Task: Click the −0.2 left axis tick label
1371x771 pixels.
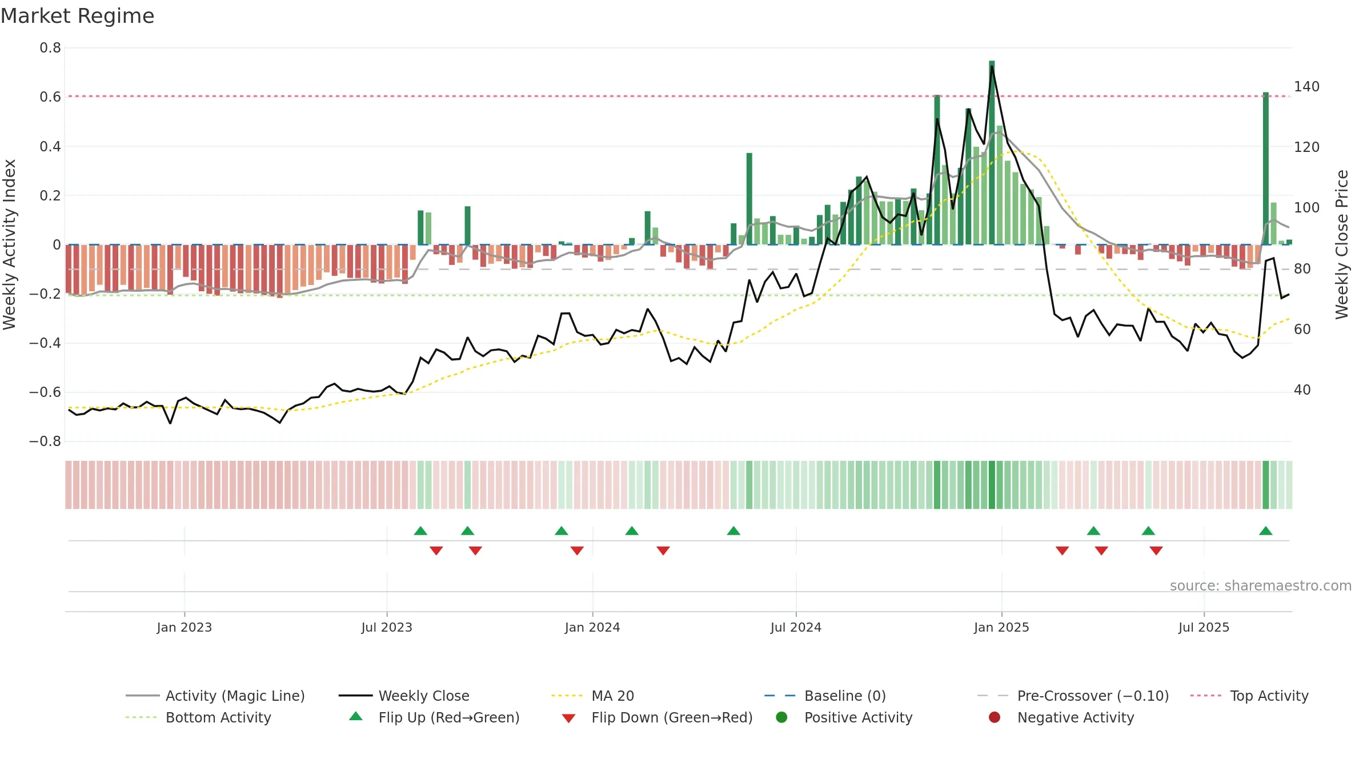Action: 45,294
